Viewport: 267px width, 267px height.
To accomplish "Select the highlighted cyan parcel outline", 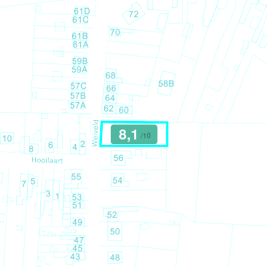I will 134,134.
